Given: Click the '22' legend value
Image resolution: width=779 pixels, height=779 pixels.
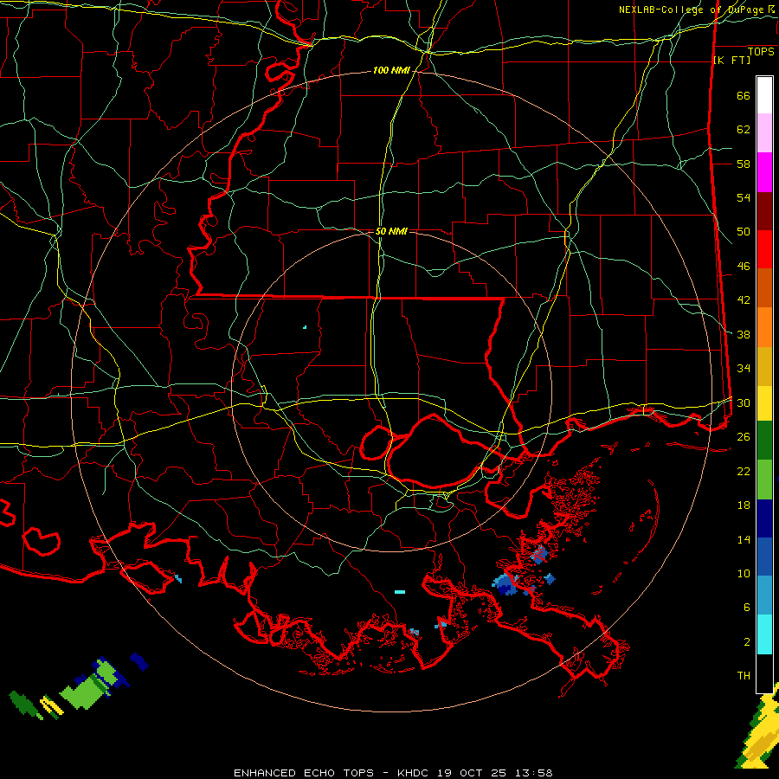Looking at the screenshot, I should 744,471.
